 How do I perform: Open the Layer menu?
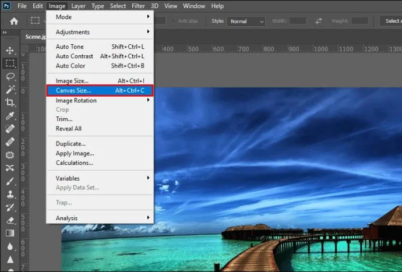click(79, 6)
